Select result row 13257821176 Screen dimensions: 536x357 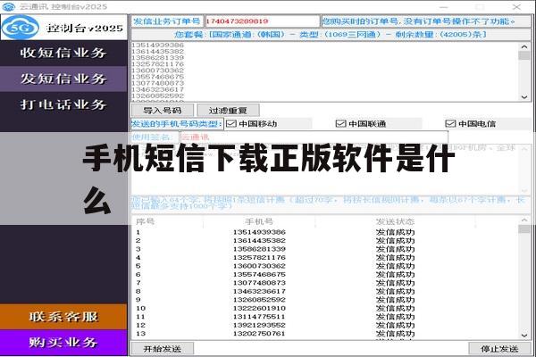click(325, 258)
